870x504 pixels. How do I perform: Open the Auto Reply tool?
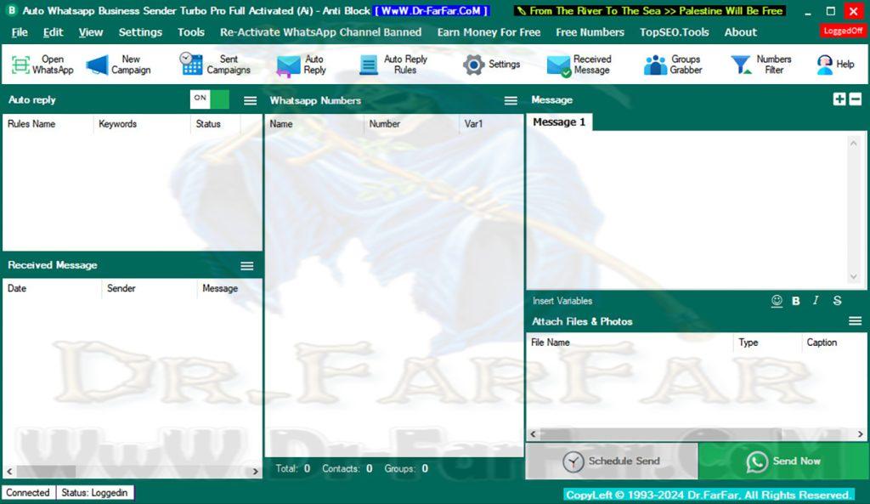(x=302, y=65)
